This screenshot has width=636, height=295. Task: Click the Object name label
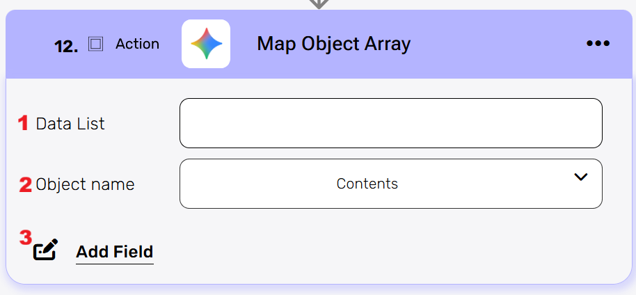[x=85, y=184]
